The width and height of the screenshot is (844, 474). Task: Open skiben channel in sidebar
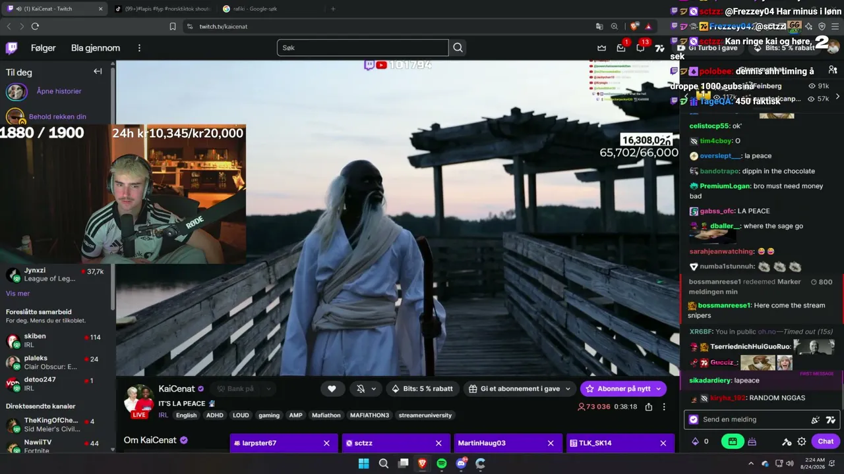tap(55, 340)
